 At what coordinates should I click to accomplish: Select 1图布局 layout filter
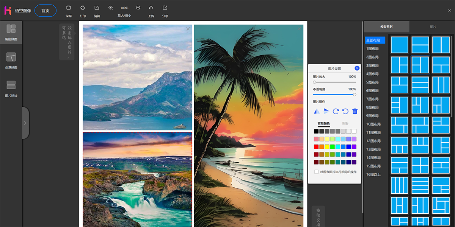(x=373, y=49)
